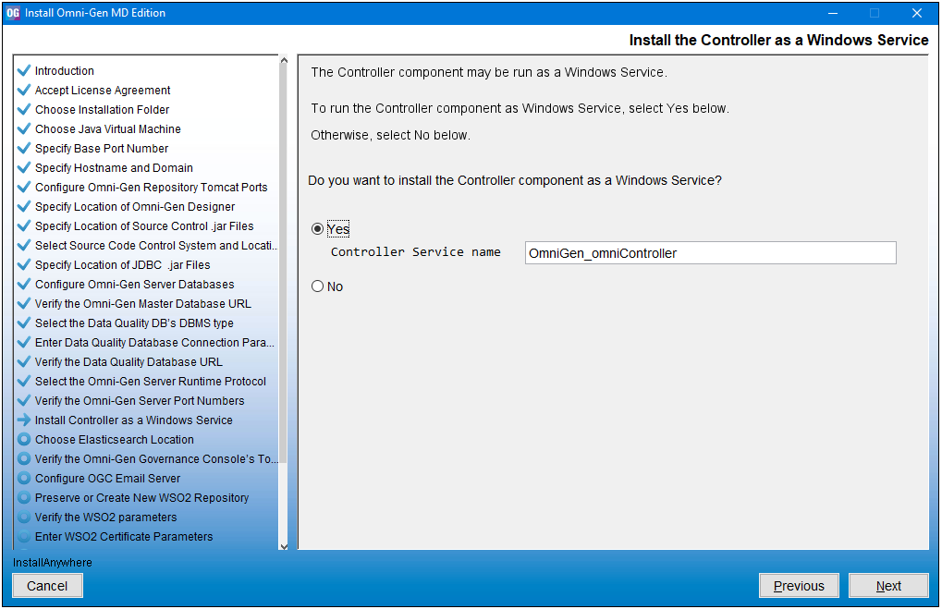
Task: Select the No radio button
Action: point(317,286)
